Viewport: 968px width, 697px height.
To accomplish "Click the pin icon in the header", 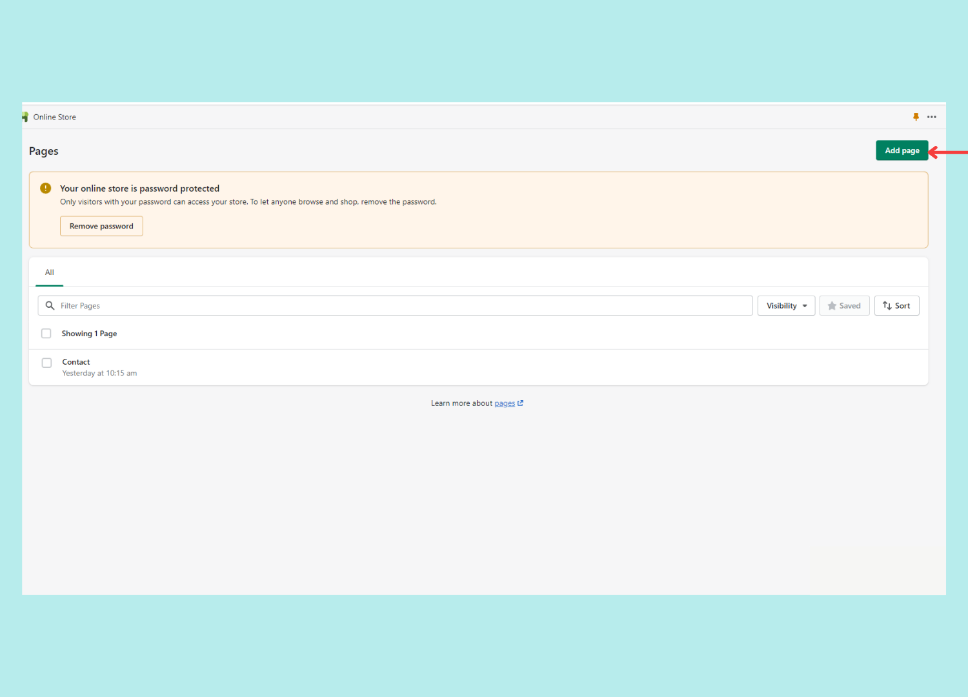I will coord(916,117).
